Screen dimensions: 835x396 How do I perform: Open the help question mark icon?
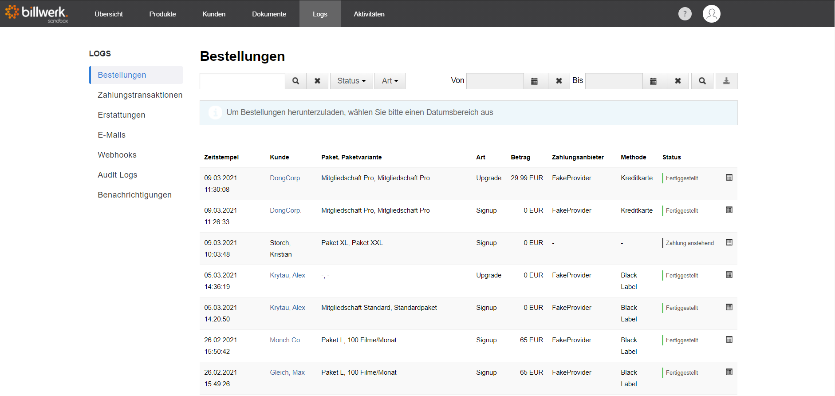coord(685,14)
